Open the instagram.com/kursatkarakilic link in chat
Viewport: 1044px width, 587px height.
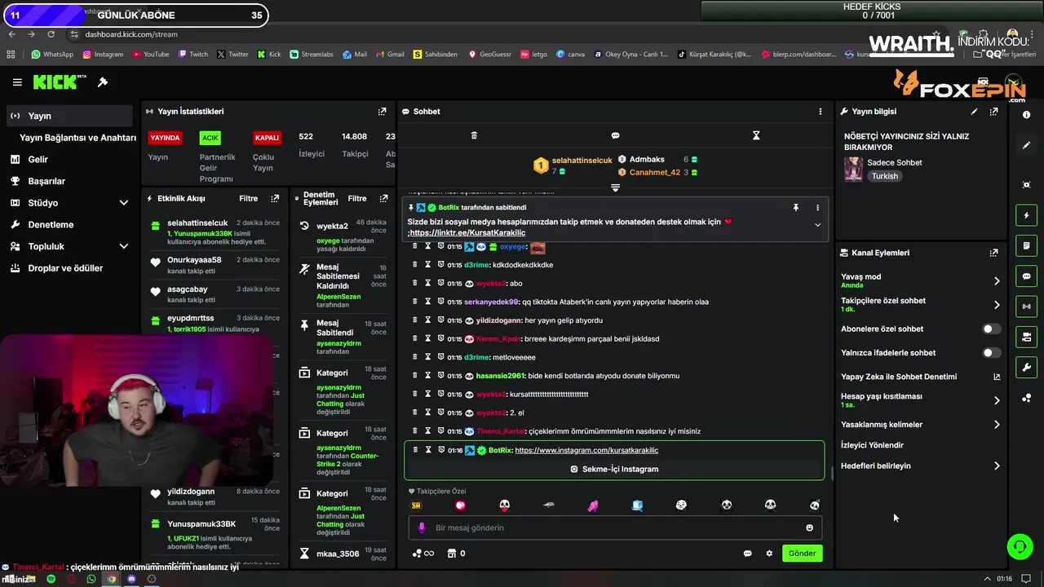[x=586, y=450]
